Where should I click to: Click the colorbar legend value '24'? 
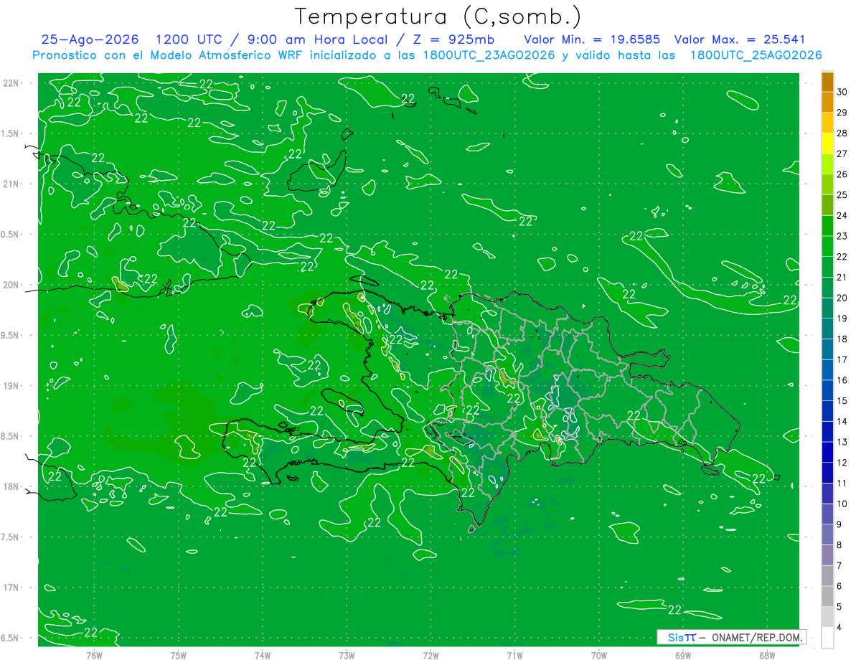click(x=842, y=215)
